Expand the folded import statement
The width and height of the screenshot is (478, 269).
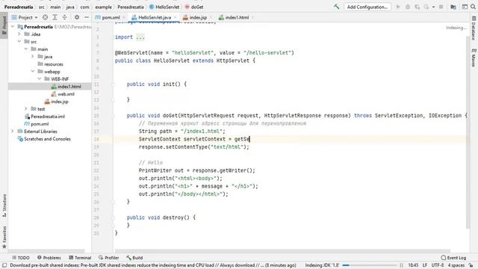click(x=140, y=37)
